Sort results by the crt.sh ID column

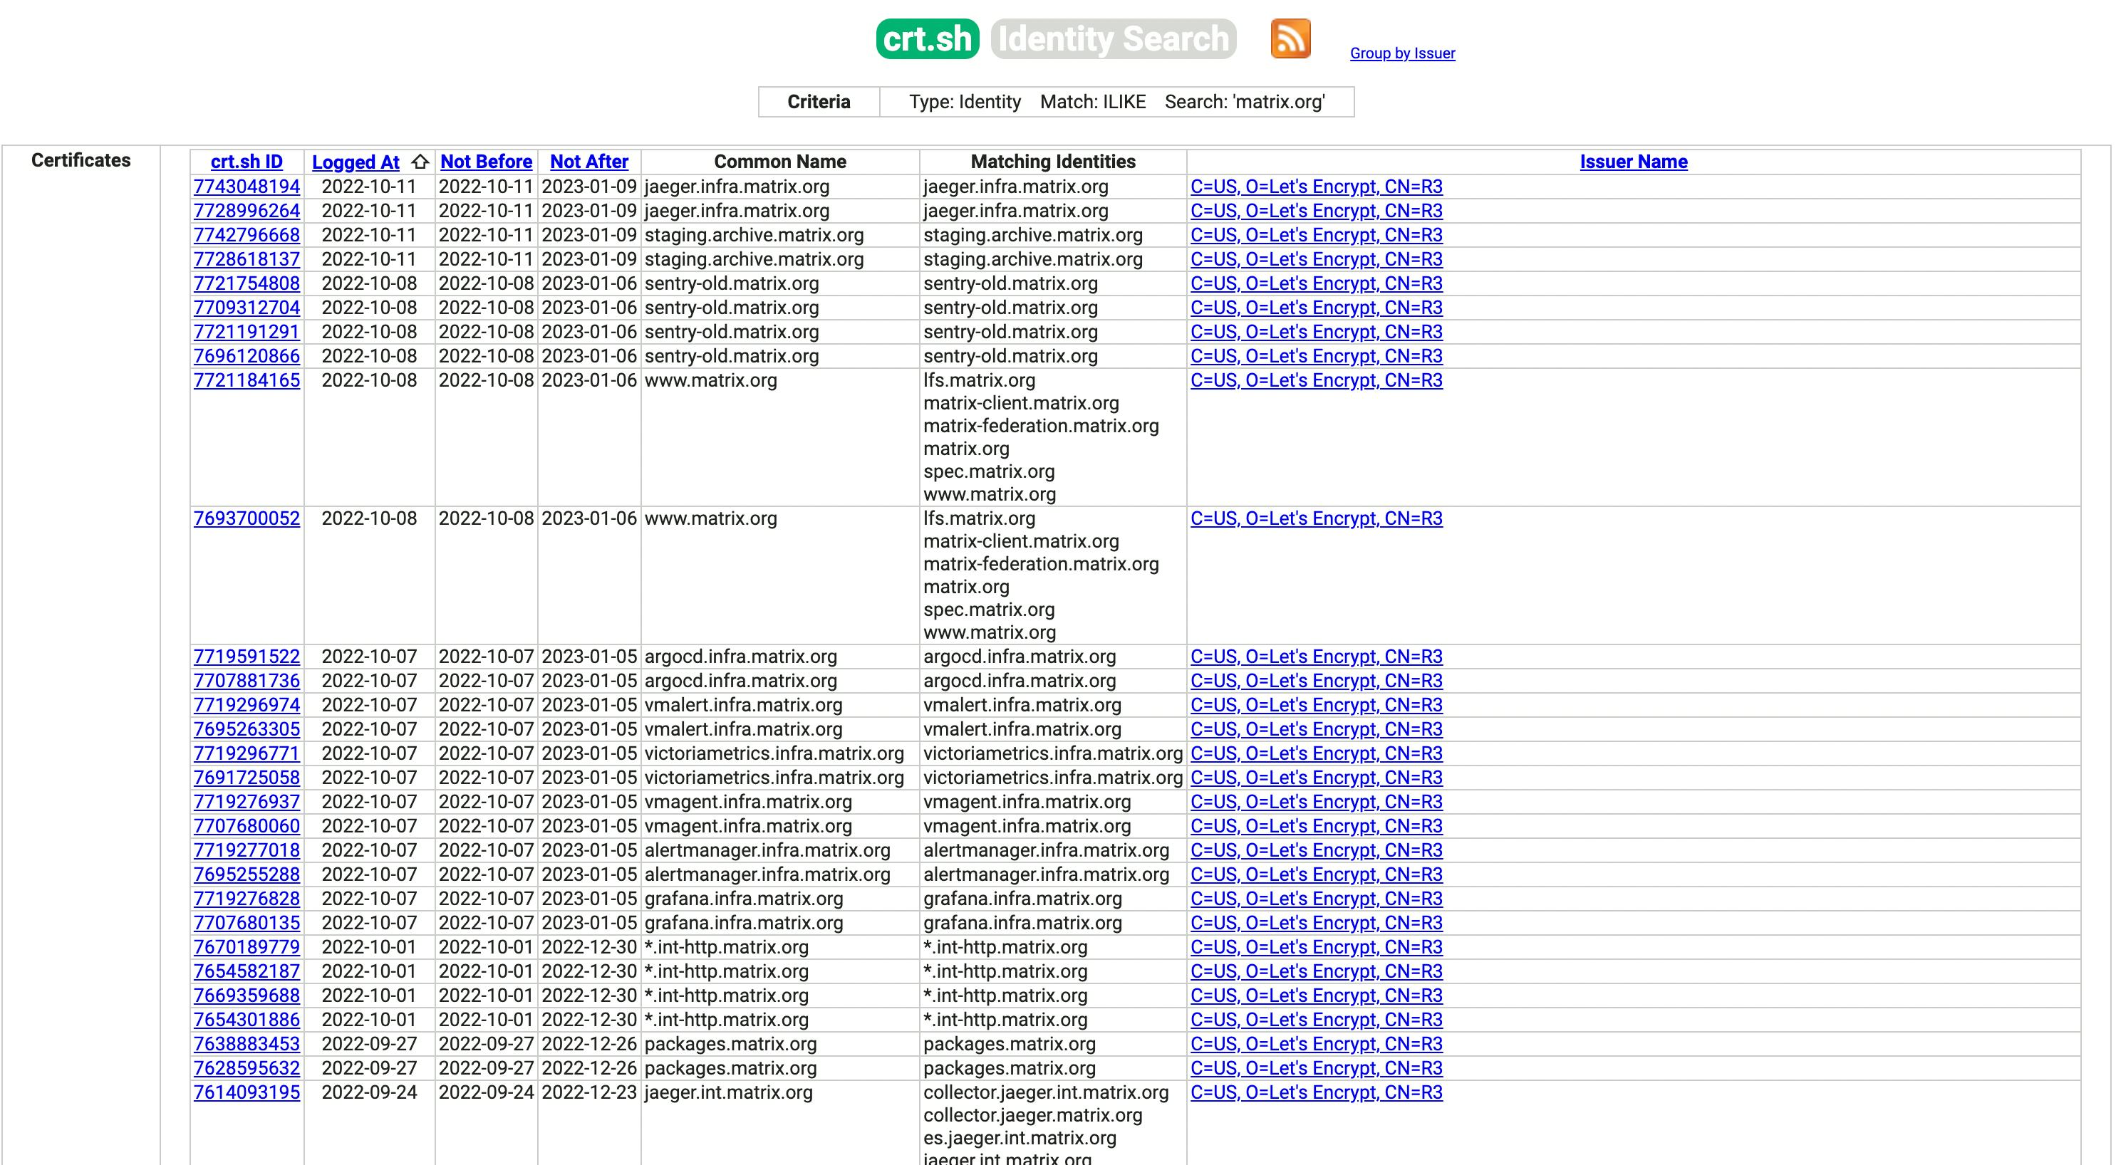[247, 162]
